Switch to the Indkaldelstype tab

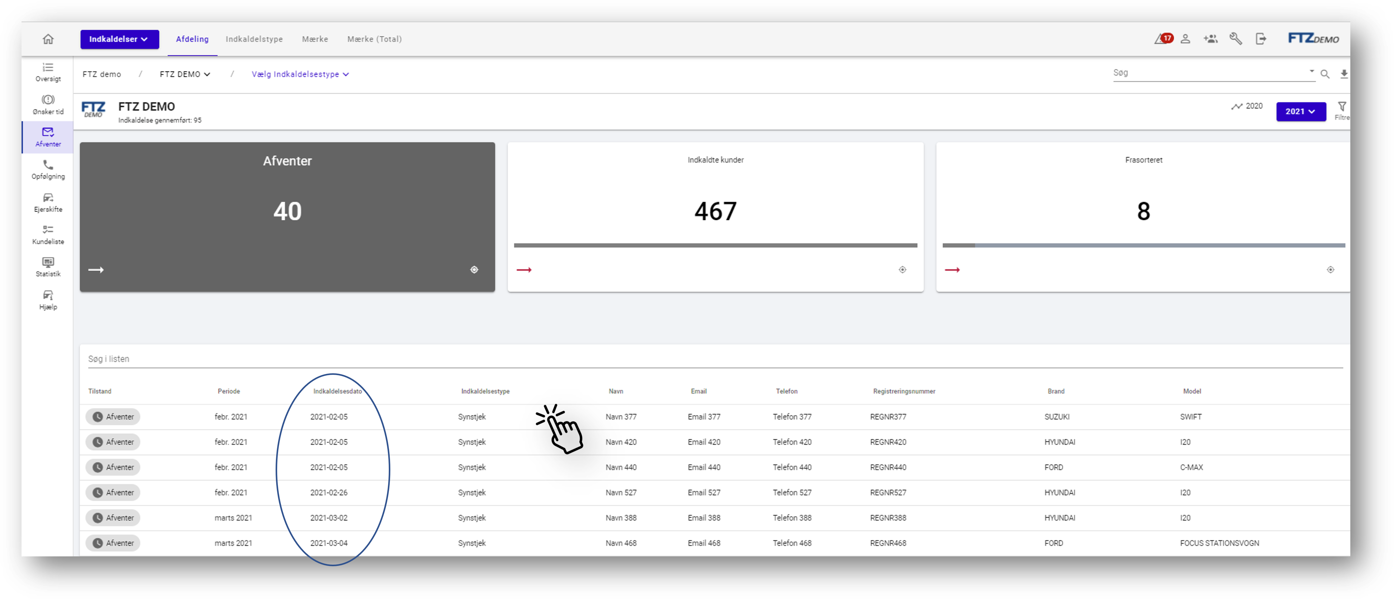click(x=254, y=39)
